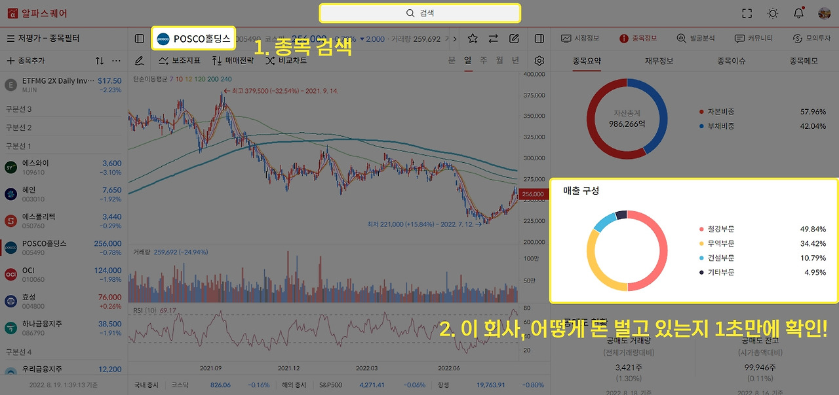
Task: Open the 매매전략 trading strategy menu
Action: pos(233,60)
